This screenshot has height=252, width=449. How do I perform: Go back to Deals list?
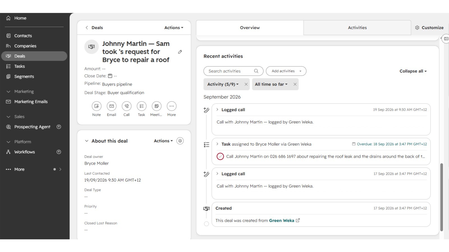[94, 28]
